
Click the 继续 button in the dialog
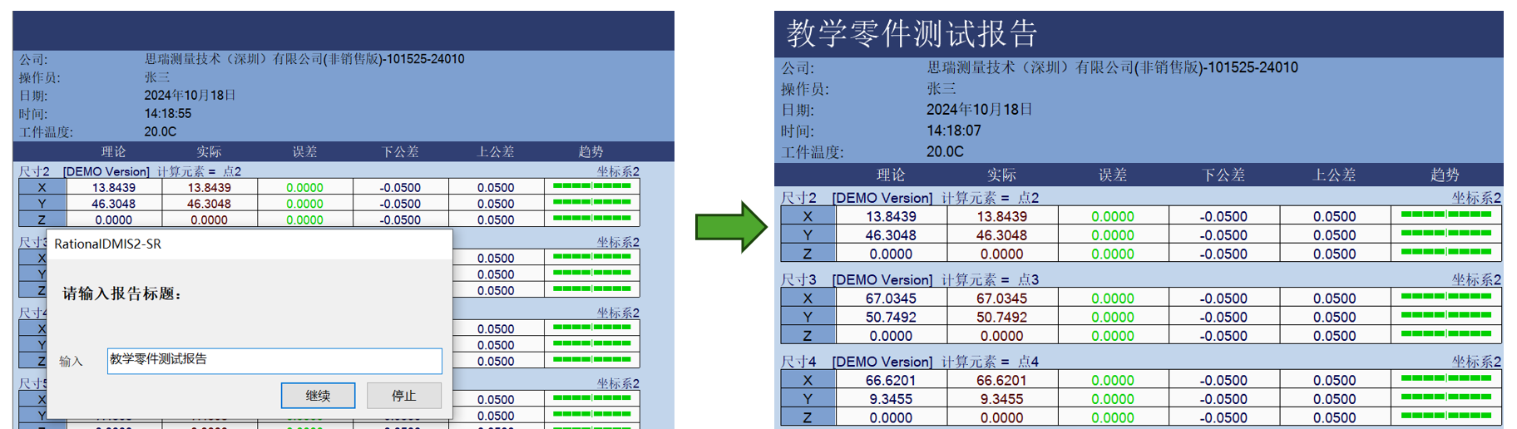318,396
